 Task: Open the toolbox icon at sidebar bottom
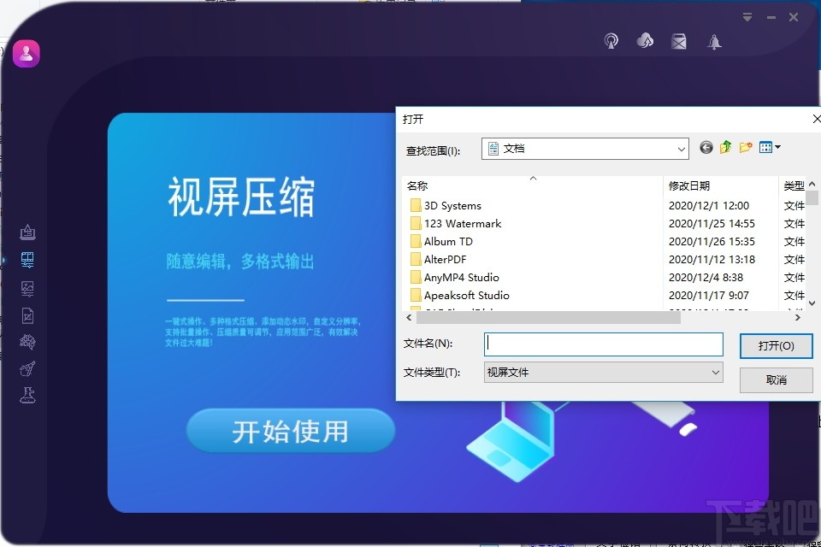(27, 395)
